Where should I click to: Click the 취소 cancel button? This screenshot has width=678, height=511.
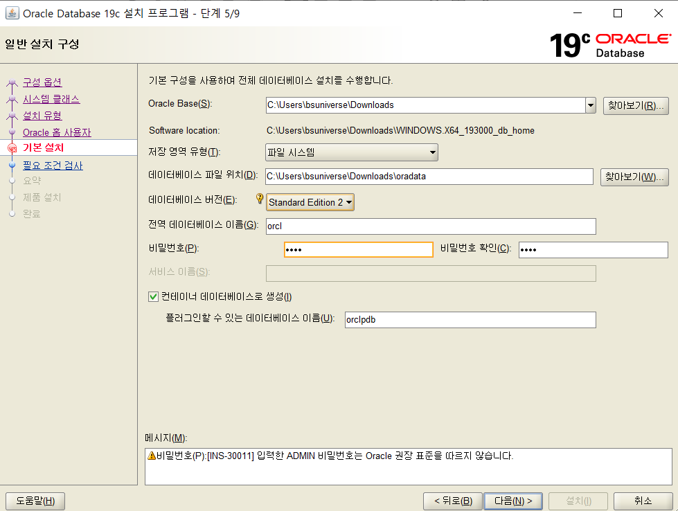(643, 501)
